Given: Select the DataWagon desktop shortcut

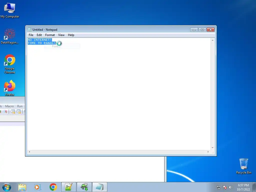Looking at the screenshot, I should coord(10,36).
